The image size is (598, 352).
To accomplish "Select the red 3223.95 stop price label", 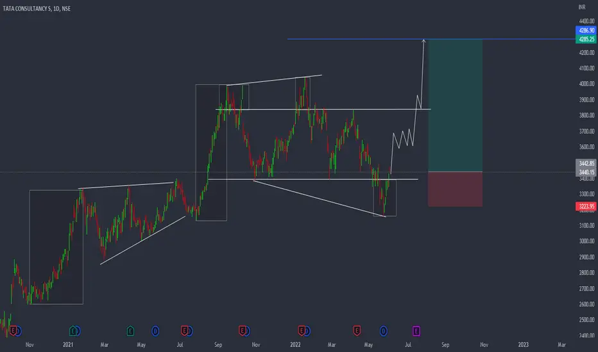I will point(586,206).
